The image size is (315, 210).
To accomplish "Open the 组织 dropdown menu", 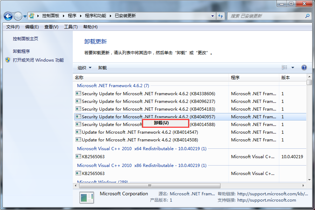I will [x=84, y=68].
